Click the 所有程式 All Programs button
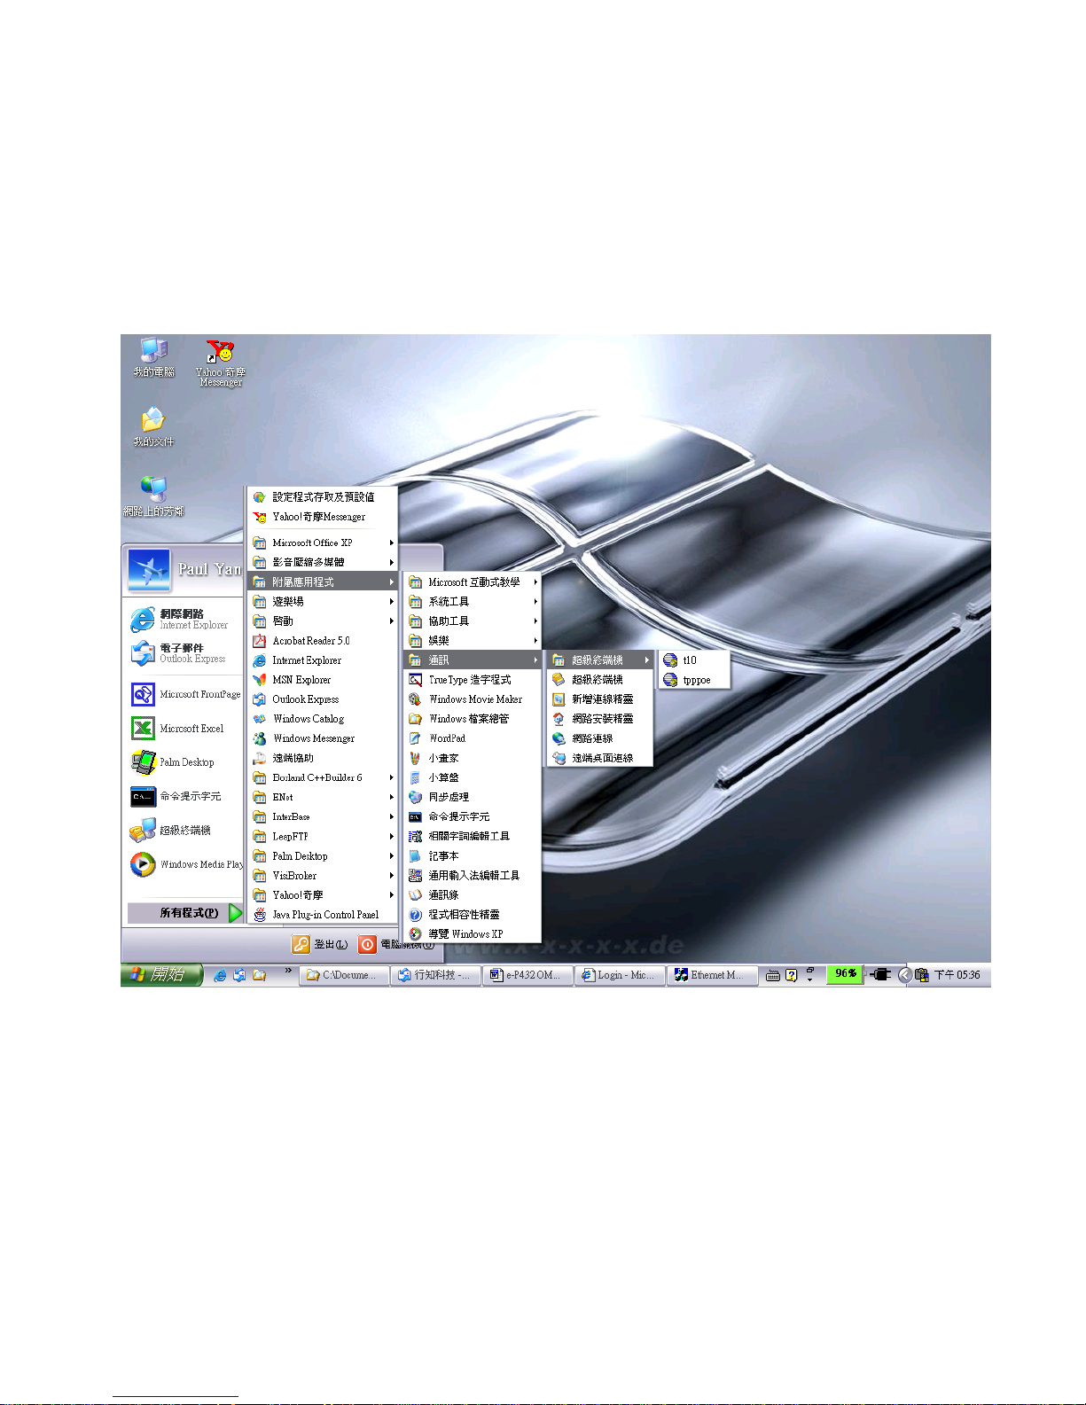This screenshot has height=1405, width=1086. 185,913
